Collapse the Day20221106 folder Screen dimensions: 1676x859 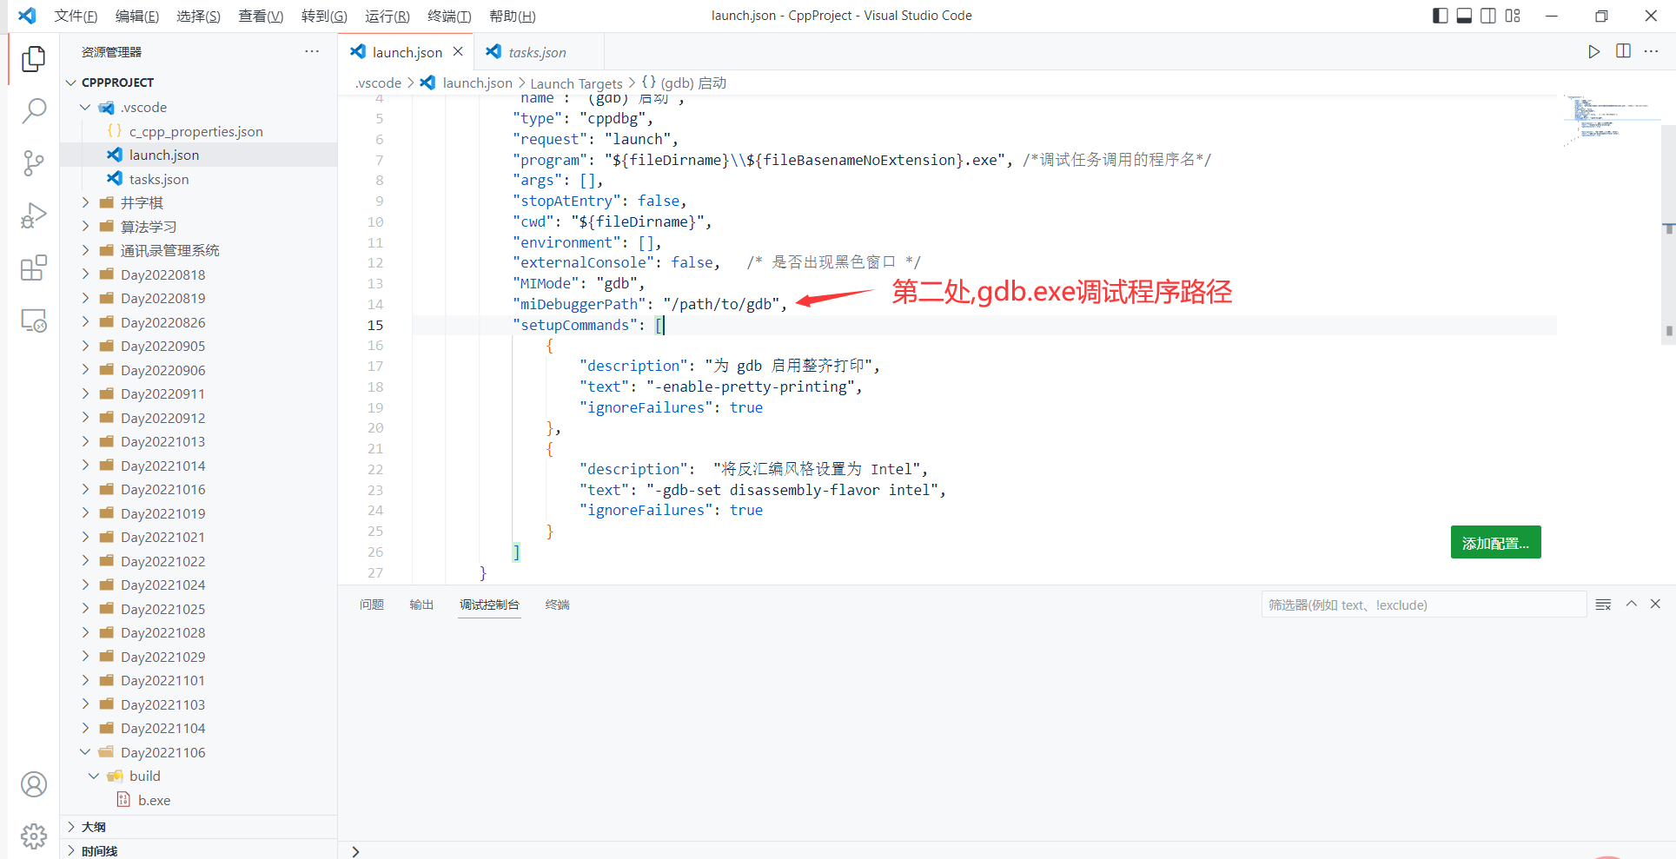(85, 752)
